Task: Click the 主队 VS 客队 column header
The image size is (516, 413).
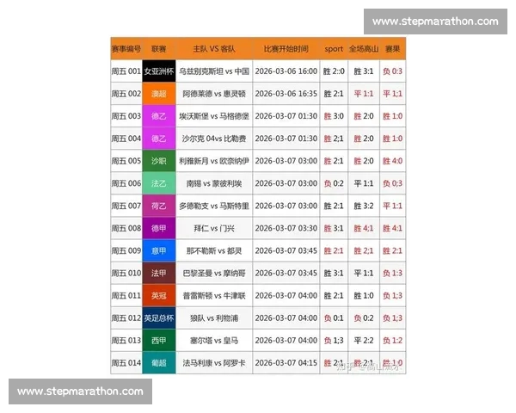Action: pos(214,49)
